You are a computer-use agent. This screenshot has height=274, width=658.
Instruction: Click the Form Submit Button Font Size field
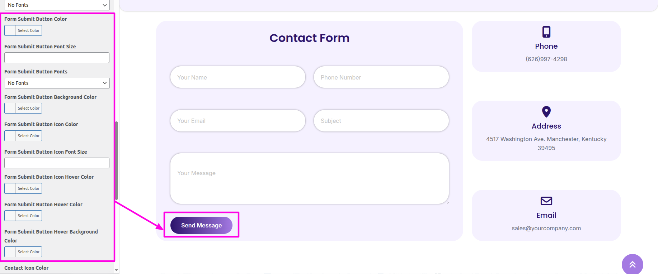57,58
